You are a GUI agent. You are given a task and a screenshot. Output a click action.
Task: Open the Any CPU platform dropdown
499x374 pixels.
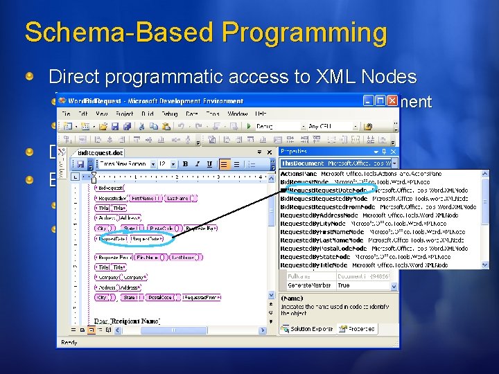pyautogui.click(x=356, y=127)
